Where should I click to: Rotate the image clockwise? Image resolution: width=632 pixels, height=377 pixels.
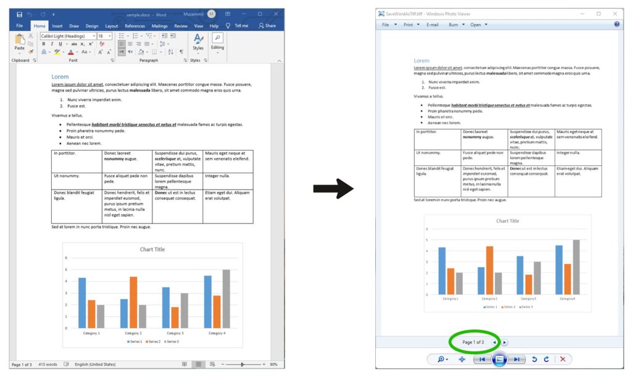pyautogui.click(x=546, y=359)
